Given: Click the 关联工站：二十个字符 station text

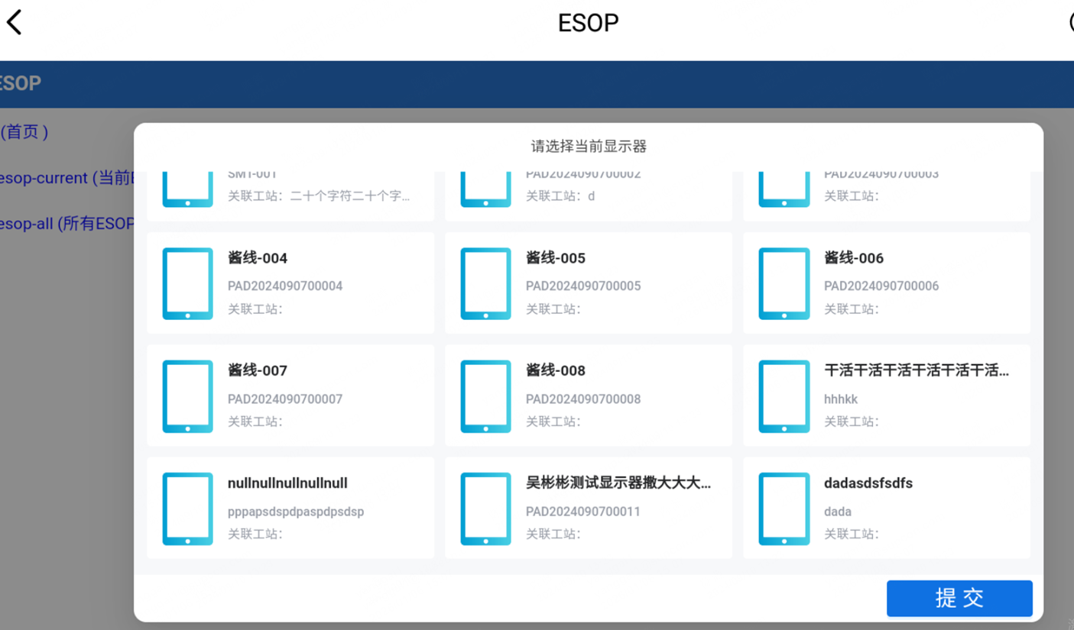Looking at the screenshot, I should (x=319, y=196).
